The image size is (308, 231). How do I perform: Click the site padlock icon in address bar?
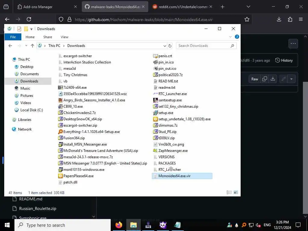[x=69, y=20]
